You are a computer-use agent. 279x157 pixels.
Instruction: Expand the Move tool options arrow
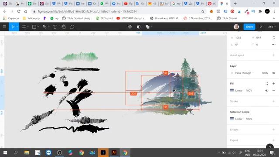click(x=17, y=27)
